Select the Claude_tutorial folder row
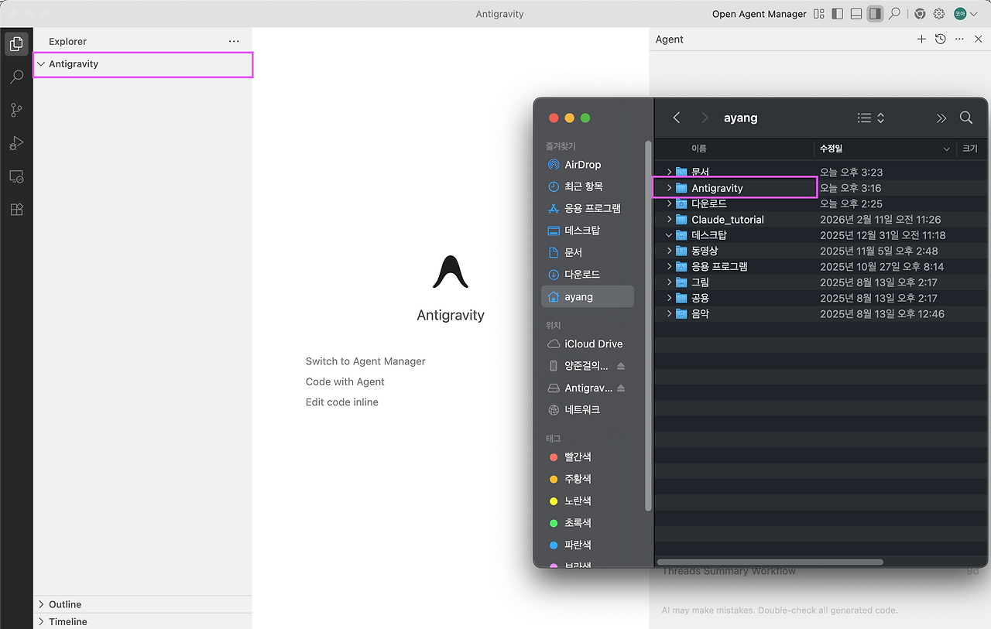 click(821, 220)
